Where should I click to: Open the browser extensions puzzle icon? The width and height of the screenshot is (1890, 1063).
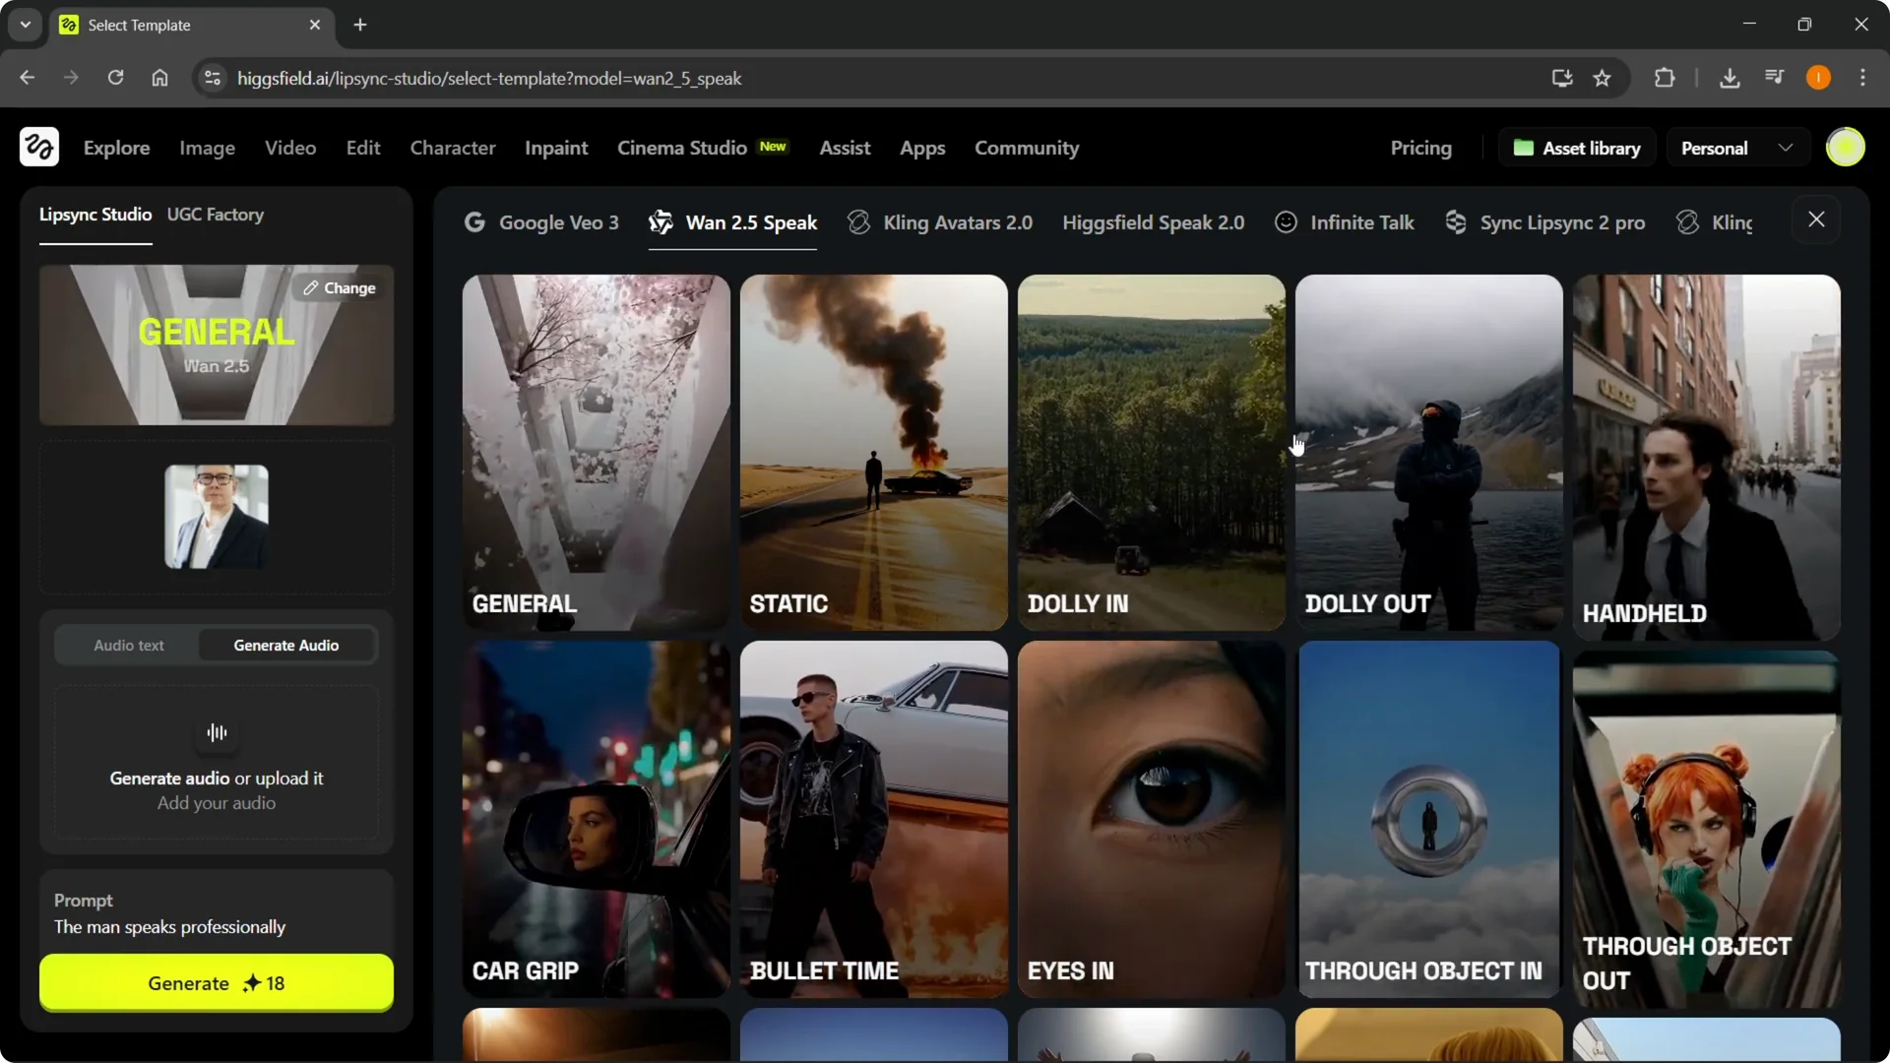click(1665, 78)
